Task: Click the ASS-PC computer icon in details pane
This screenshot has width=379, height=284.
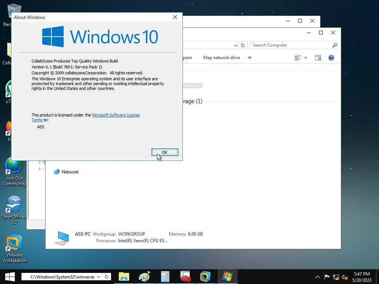Action: coord(62,238)
